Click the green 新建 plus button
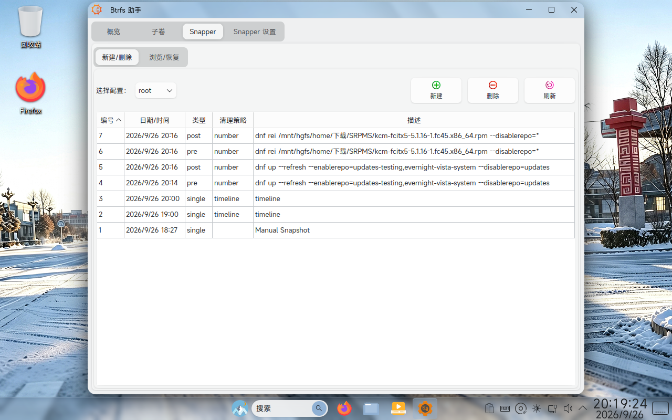This screenshot has width=672, height=420. coord(436,90)
